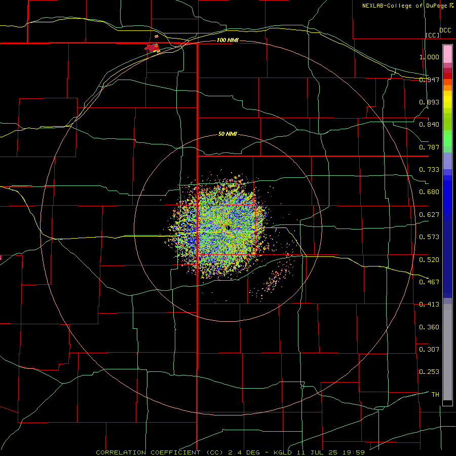Click the 0.360 legend value
Screen dimensions: 456x456
(x=429, y=327)
